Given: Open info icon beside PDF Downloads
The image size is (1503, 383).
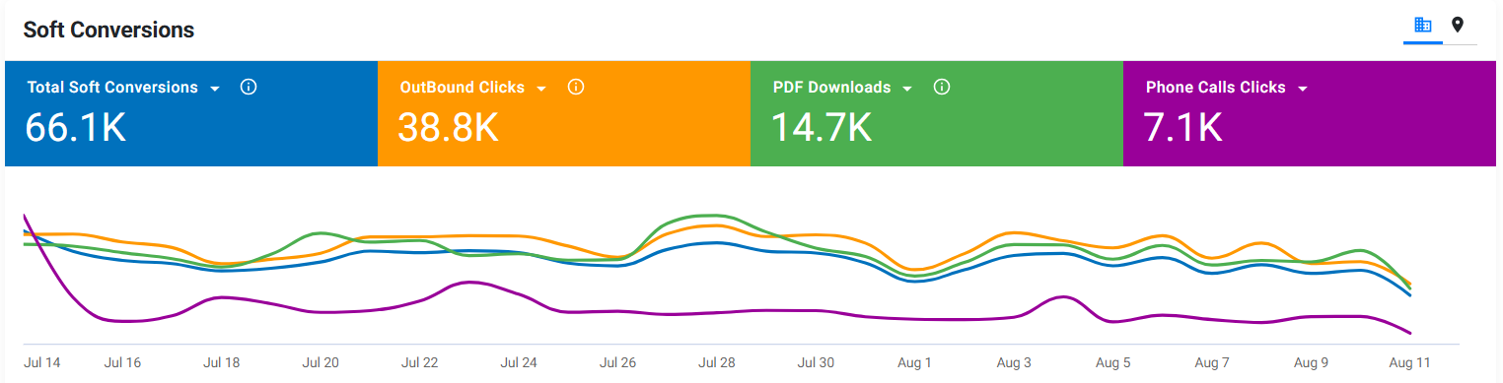Looking at the screenshot, I should tap(942, 87).
